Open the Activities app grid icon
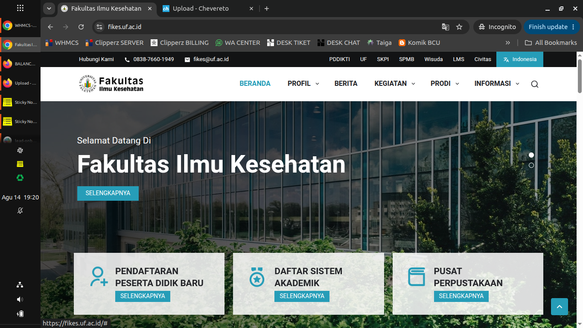 20,8
